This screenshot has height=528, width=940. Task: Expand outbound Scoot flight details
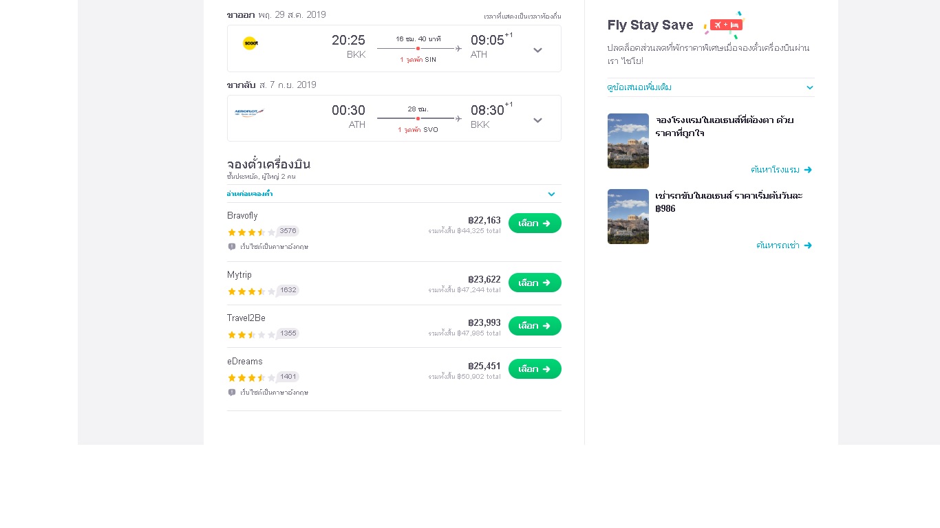tap(538, 49)
